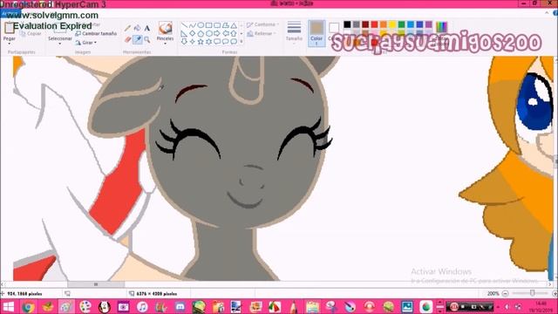Click the zoom level slider

532,293
